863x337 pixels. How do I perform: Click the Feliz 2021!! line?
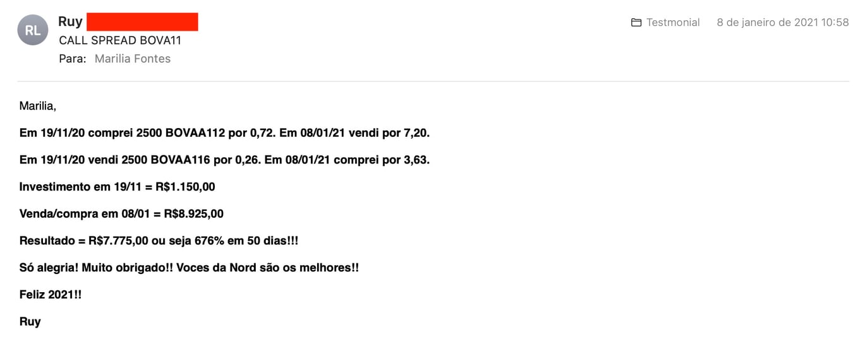pos(51,295)
